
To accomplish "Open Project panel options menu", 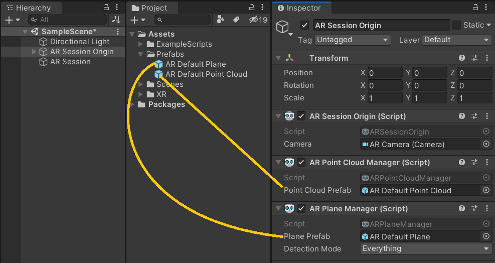I will (262, 7).
